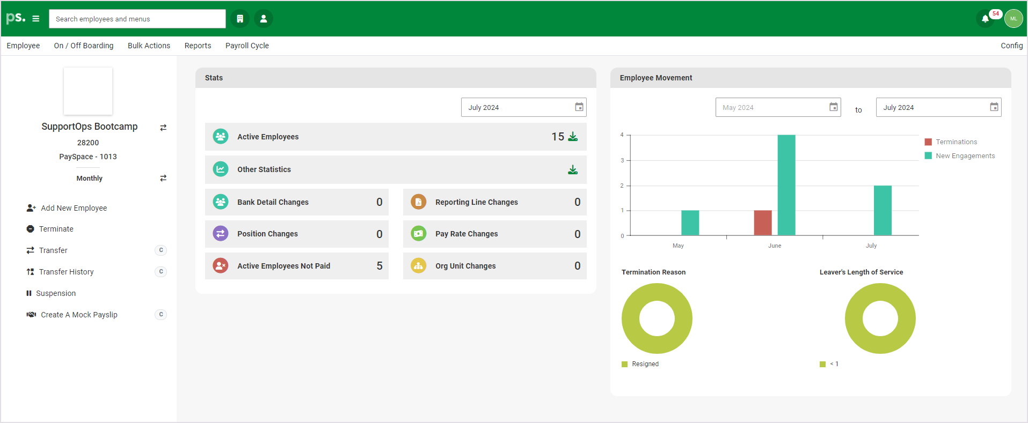Open Employee Movement end date calendar
Screen dimensions: 1028x423
994,107
